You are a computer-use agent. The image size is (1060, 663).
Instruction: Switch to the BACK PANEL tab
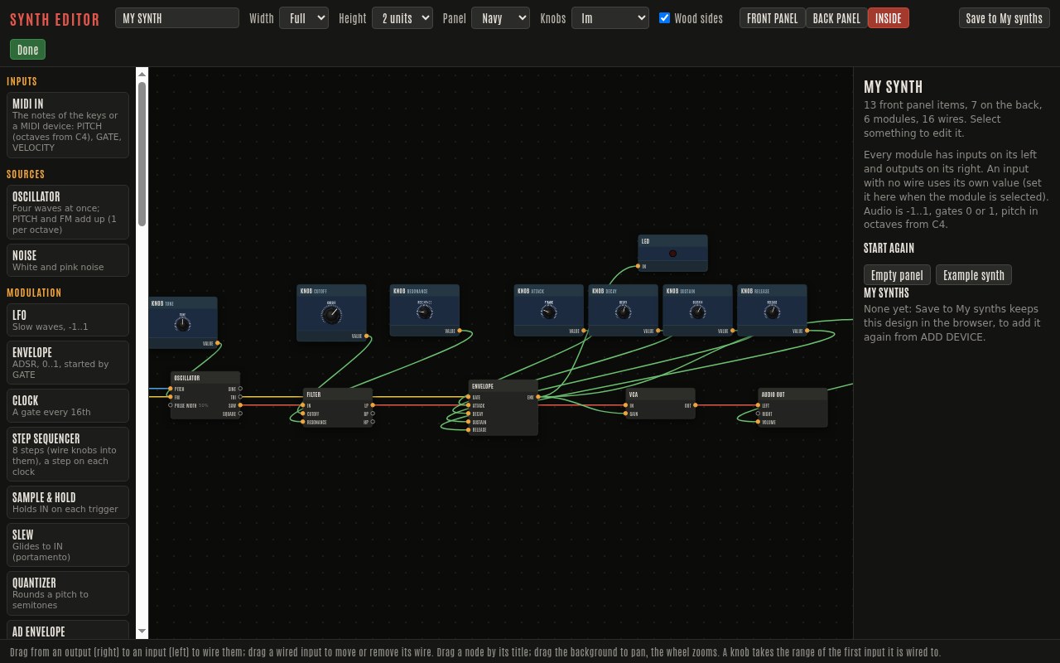coord(836,17)
